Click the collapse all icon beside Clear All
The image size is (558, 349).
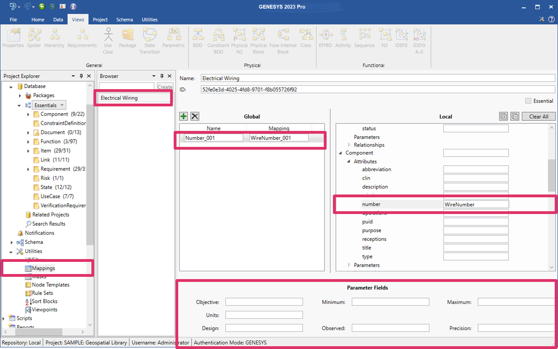click(x=515, y=117)
